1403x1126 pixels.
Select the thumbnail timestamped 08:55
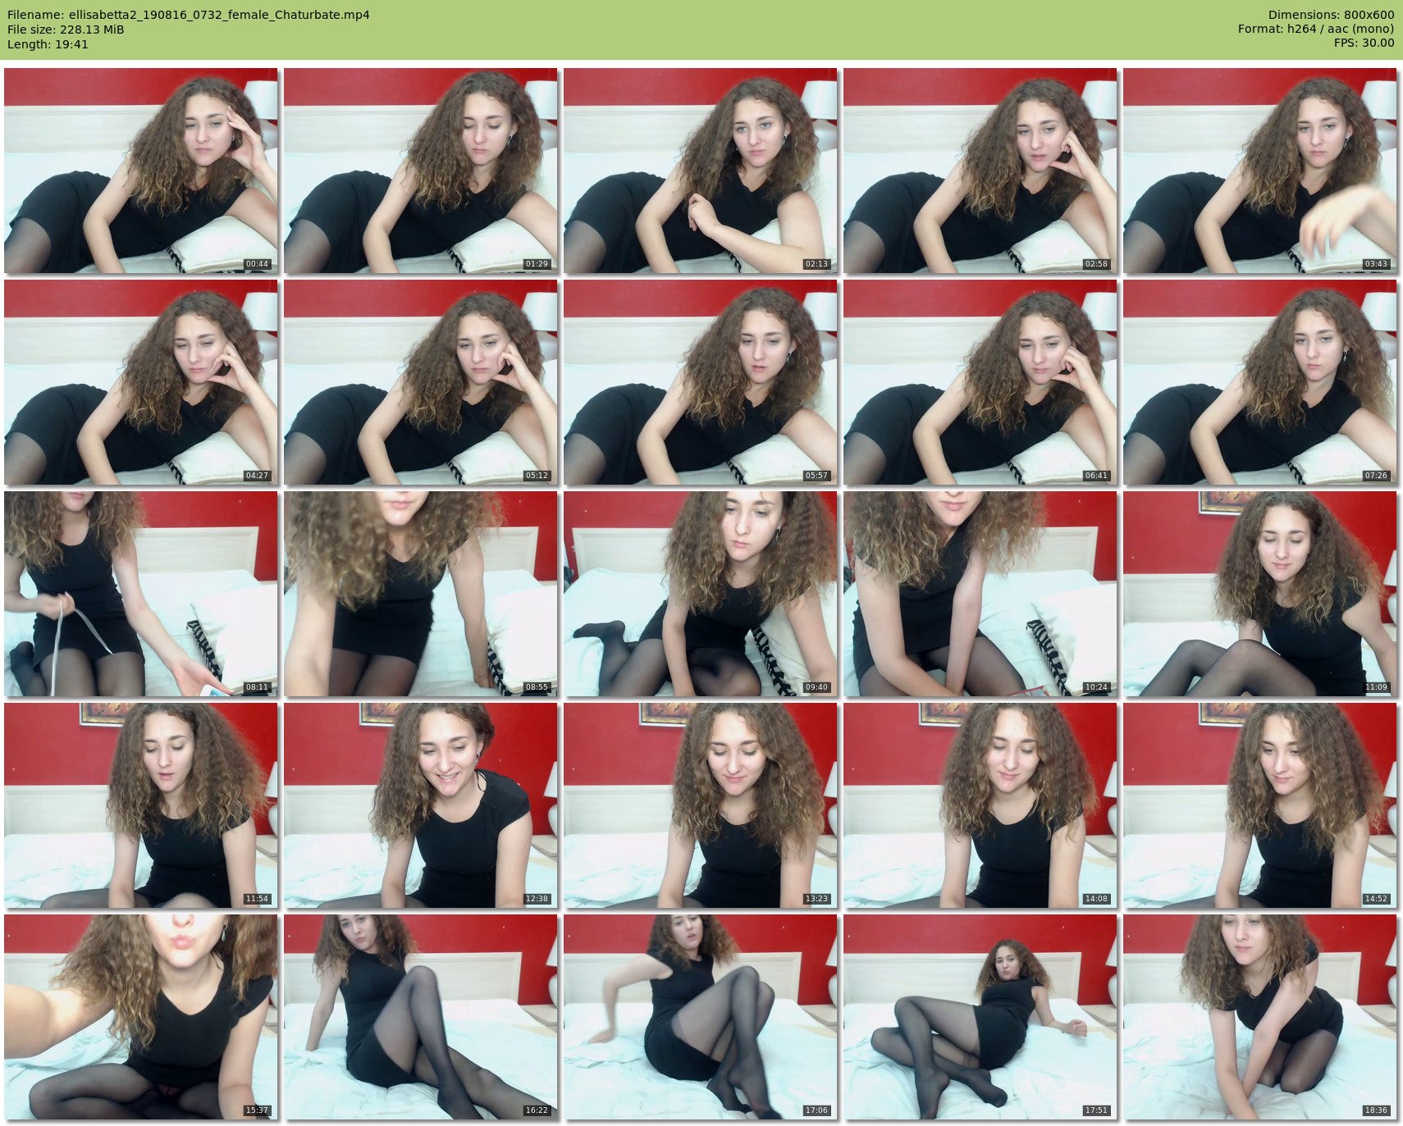coord(421,594)
